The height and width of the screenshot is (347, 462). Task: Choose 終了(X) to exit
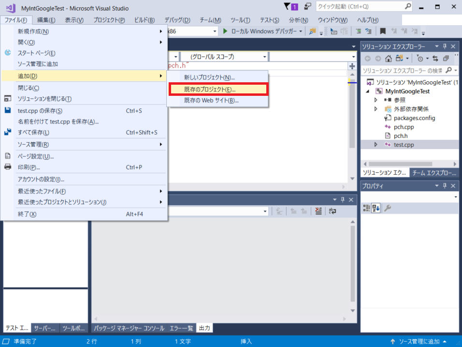coord(84,214)
